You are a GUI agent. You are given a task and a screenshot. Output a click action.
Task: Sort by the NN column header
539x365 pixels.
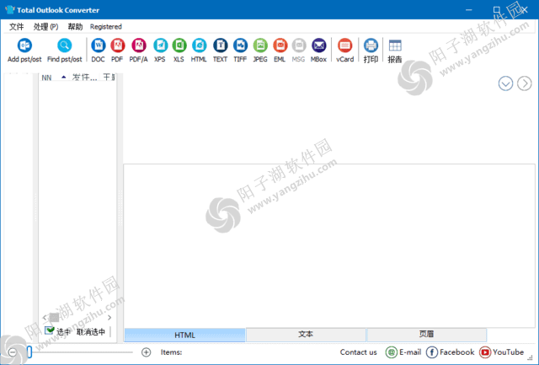click(x=54, y=78)
